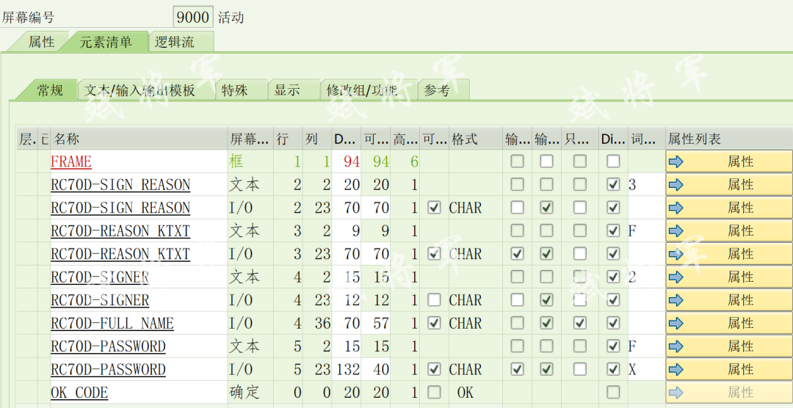Uncheck 只… checkbox in RC70D-FULL_NAME row

[579, 323]
